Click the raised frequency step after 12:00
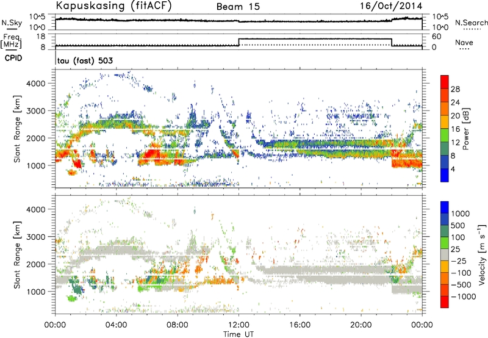The height and width of the screenshot is (338, 488). pos(315,39)
